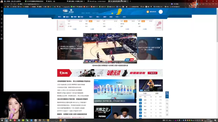Open the Windows Start button

click(2, 120)
